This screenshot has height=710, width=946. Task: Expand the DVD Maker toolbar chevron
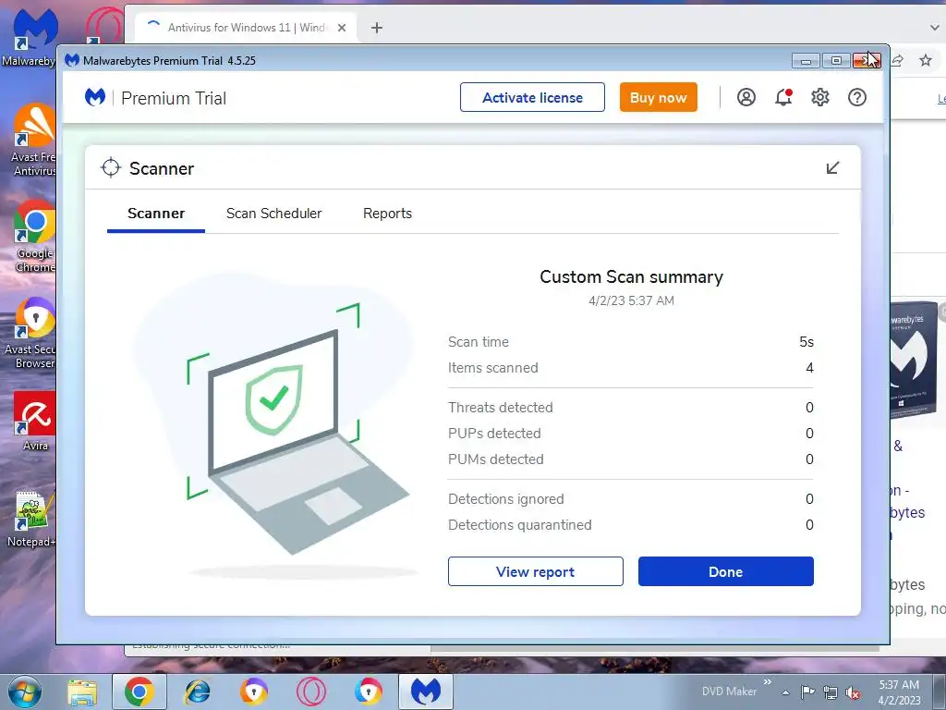(768, 681)
